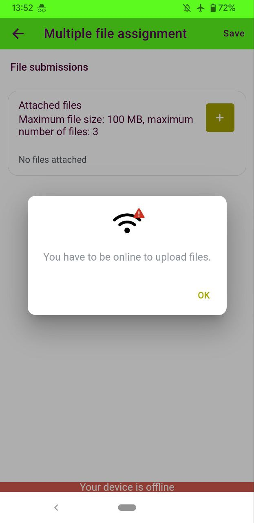This screenshot has width=254, height=523.
Task: Tap the 'Attached files' label
Action: 50,105
